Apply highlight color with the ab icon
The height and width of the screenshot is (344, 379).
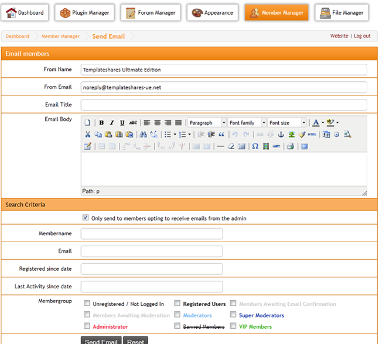[x=330, y=123]
